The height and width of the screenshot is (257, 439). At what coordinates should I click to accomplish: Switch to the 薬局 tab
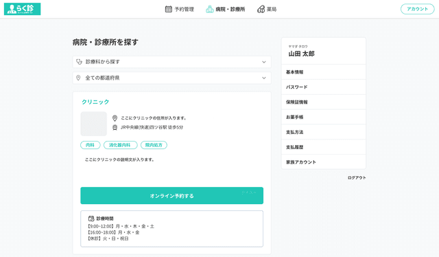(267, 9)
